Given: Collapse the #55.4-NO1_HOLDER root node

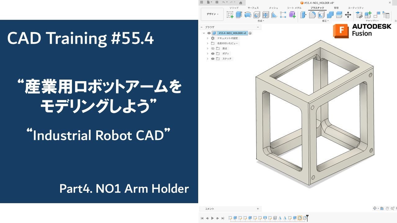Looking at the screenshot, I should [x=204, y=33].
